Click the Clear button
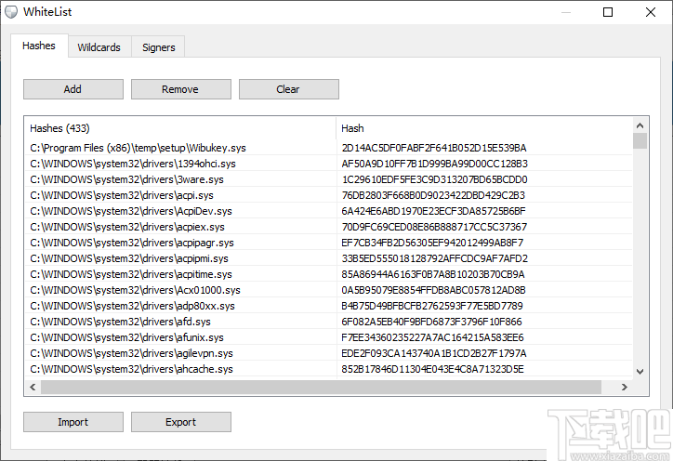 (x=289, y=89)
